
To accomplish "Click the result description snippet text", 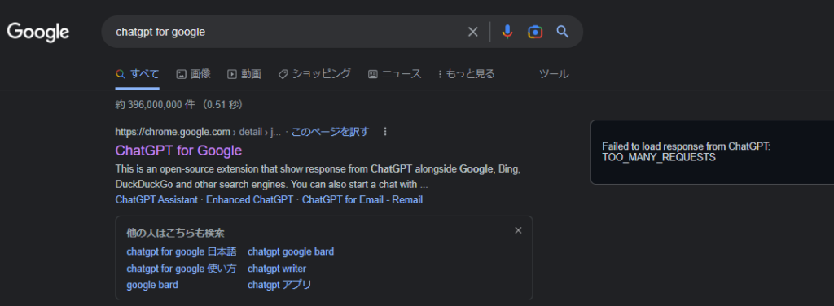I will tap(318, 177).
